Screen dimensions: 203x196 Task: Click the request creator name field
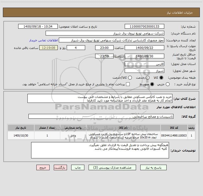[112, 40]
